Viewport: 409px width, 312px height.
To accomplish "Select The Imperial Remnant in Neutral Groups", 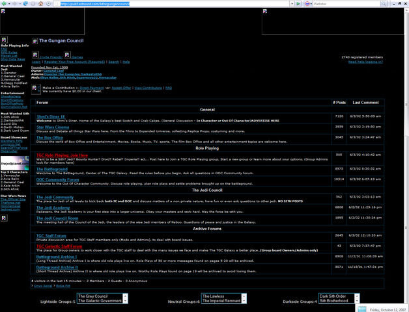I will point(221,301).
